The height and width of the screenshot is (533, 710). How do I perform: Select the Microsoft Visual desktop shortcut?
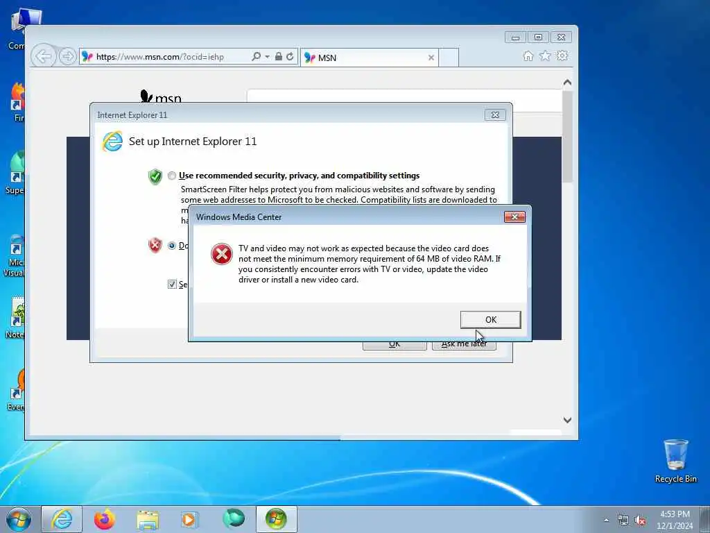click(14, 255)
